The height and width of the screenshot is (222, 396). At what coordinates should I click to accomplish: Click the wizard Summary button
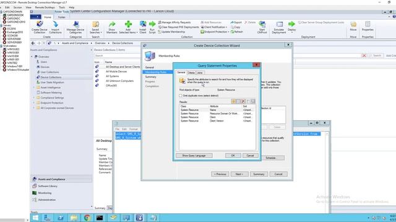tap(259, 174)
